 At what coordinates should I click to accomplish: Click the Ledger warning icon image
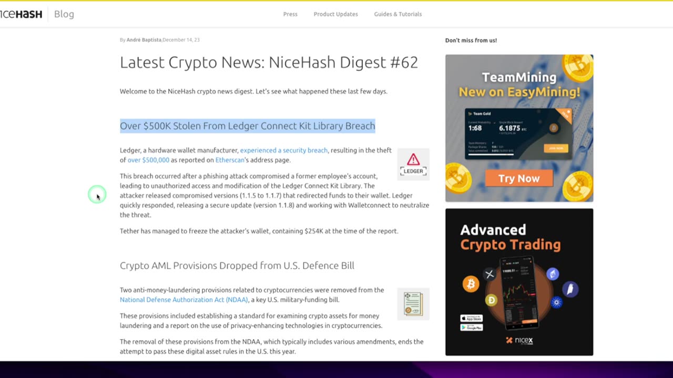(413, 164)
